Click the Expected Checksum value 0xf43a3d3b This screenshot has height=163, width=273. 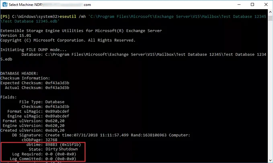pos(57,83)
